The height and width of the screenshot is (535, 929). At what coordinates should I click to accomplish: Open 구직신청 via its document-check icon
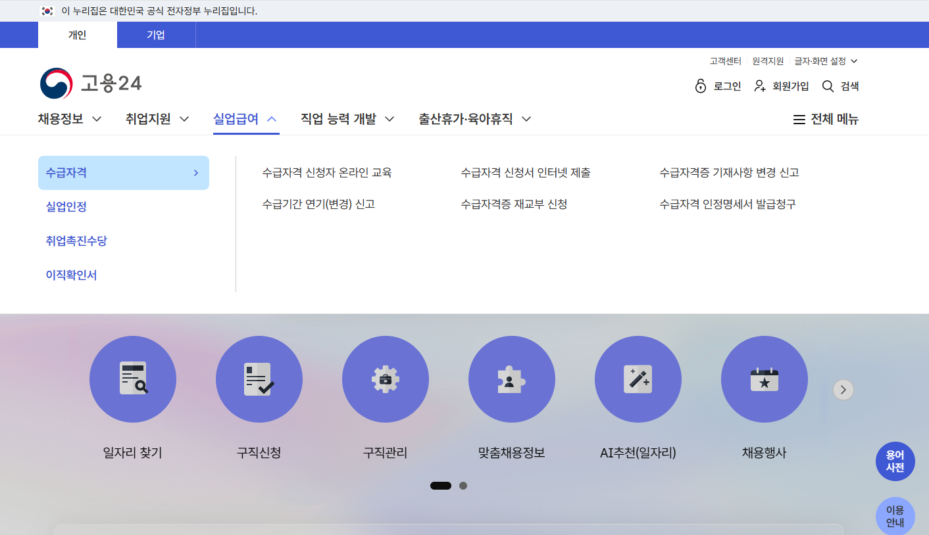tap(259, 379)
